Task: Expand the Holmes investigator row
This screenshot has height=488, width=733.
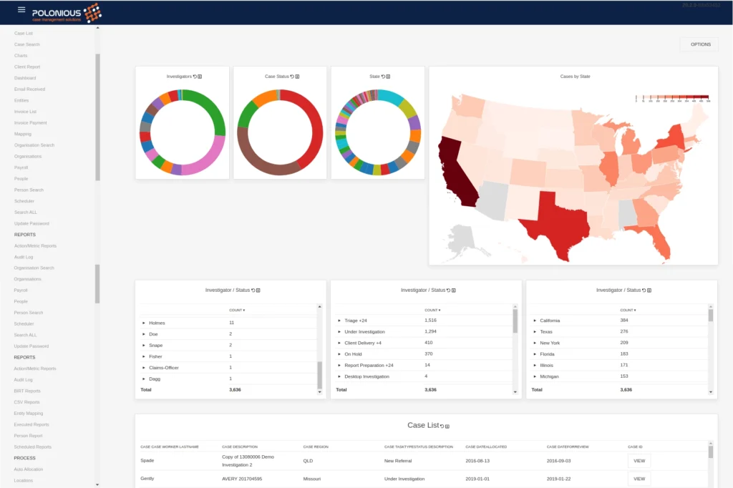Action: point(144,323)
